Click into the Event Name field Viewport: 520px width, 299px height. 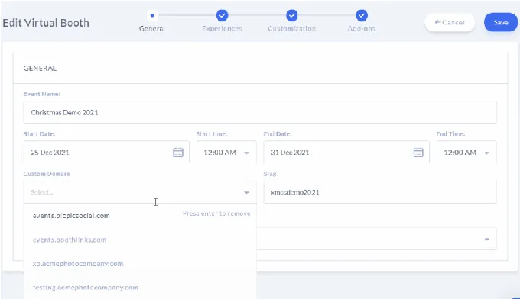tap(260, 112)
